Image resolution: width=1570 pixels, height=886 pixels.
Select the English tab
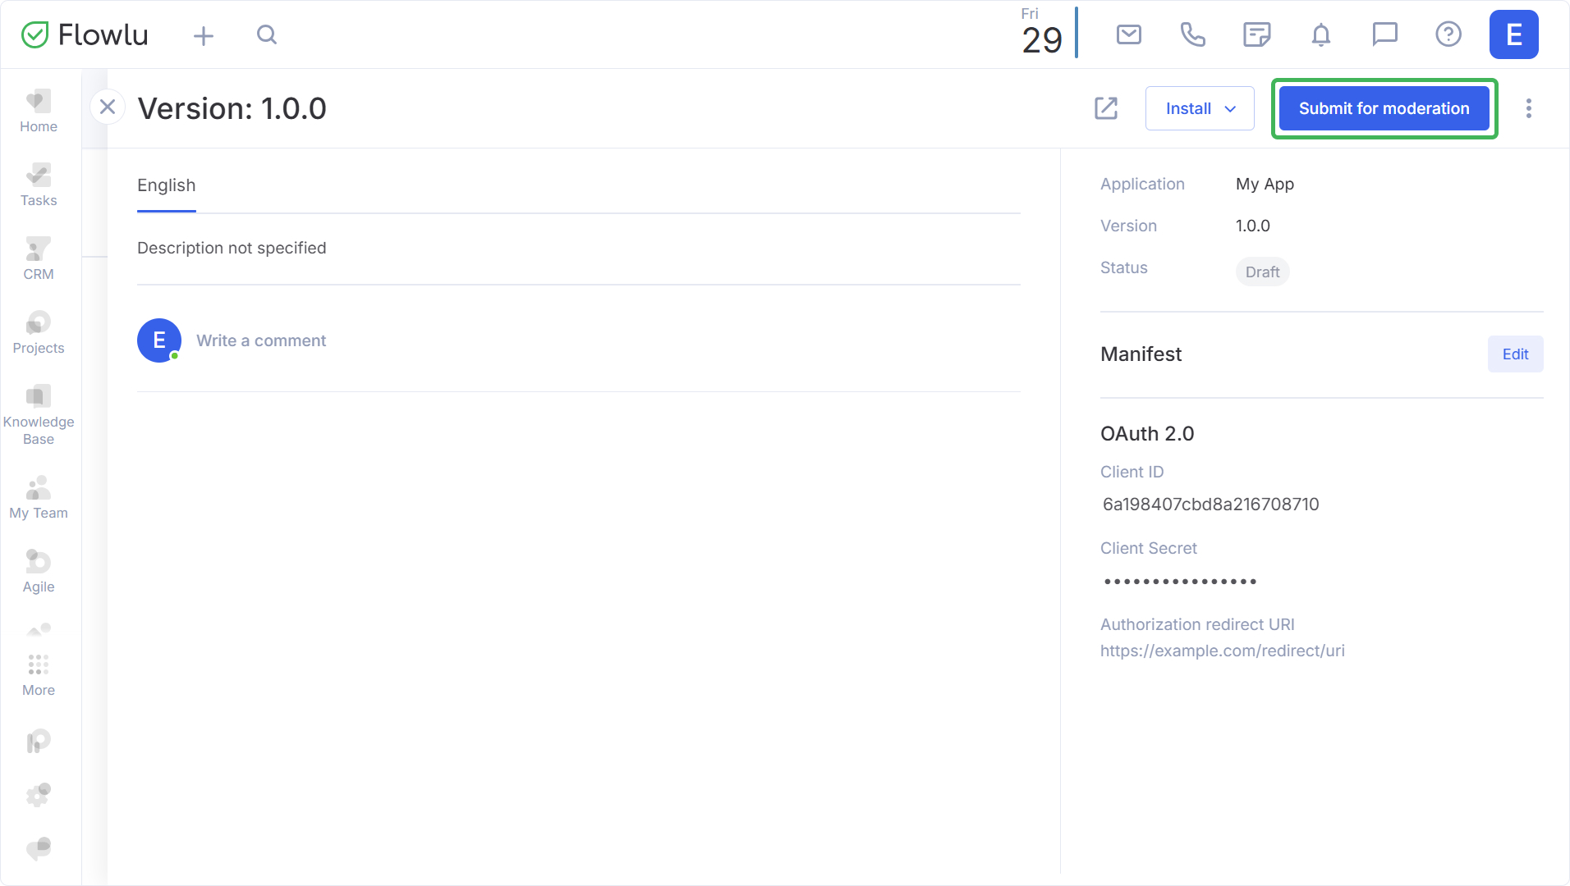tap(167, 185)
